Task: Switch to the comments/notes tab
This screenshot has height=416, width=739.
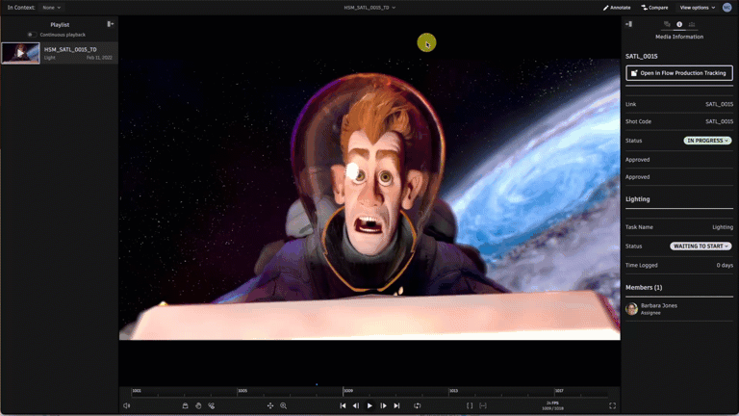Action: [667, 24]
